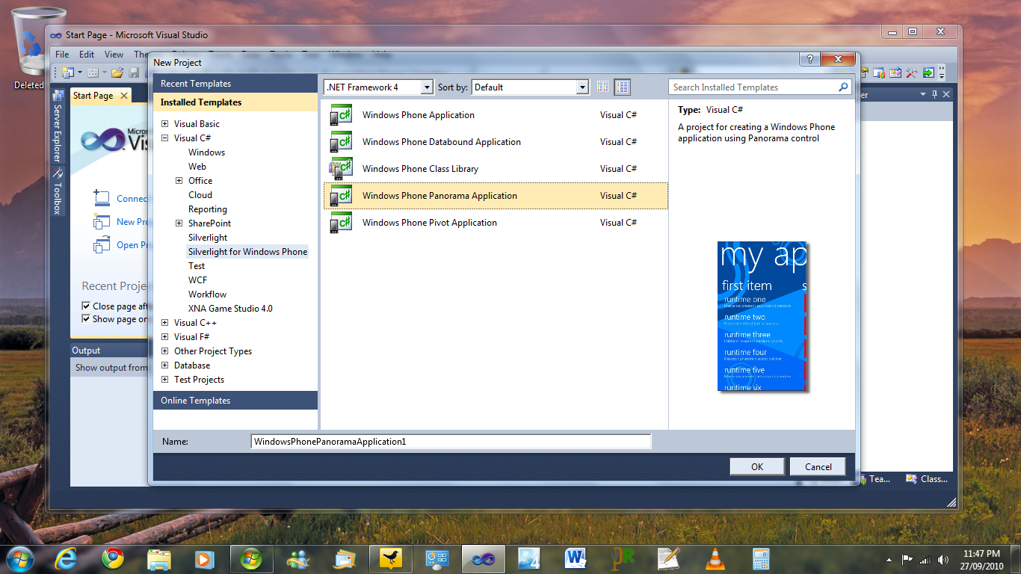
Task: Open the calculator icon in the taskbar
Action: (761, 558)
